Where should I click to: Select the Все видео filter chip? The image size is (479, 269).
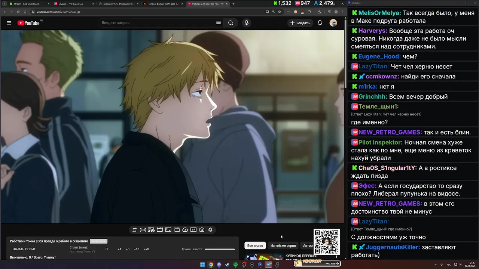[x=255, y=245]
